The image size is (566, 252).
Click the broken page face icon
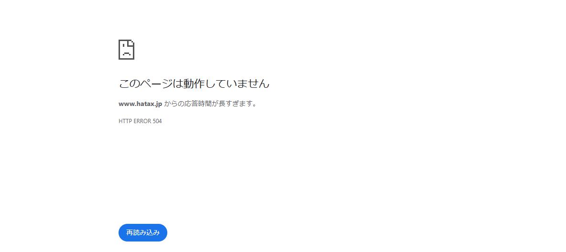coord(126,50)
